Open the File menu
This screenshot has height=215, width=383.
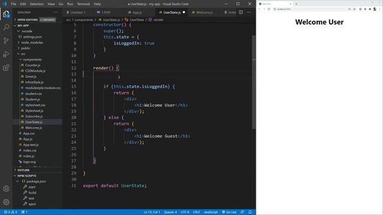tap(13, 4)
